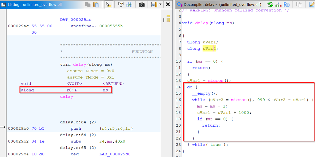Click the Paste icon in Listing toolbar
Image resolution: width=315 pixels, height=157 pixels.
(96, 5)
